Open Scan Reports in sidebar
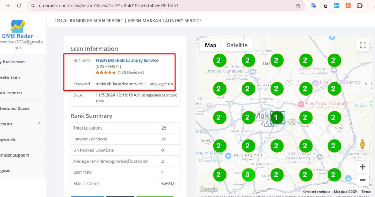Viewport: 375px width, 197px height. (23, 93)
